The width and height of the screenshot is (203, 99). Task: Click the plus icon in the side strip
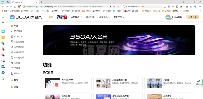pos(3,22)
